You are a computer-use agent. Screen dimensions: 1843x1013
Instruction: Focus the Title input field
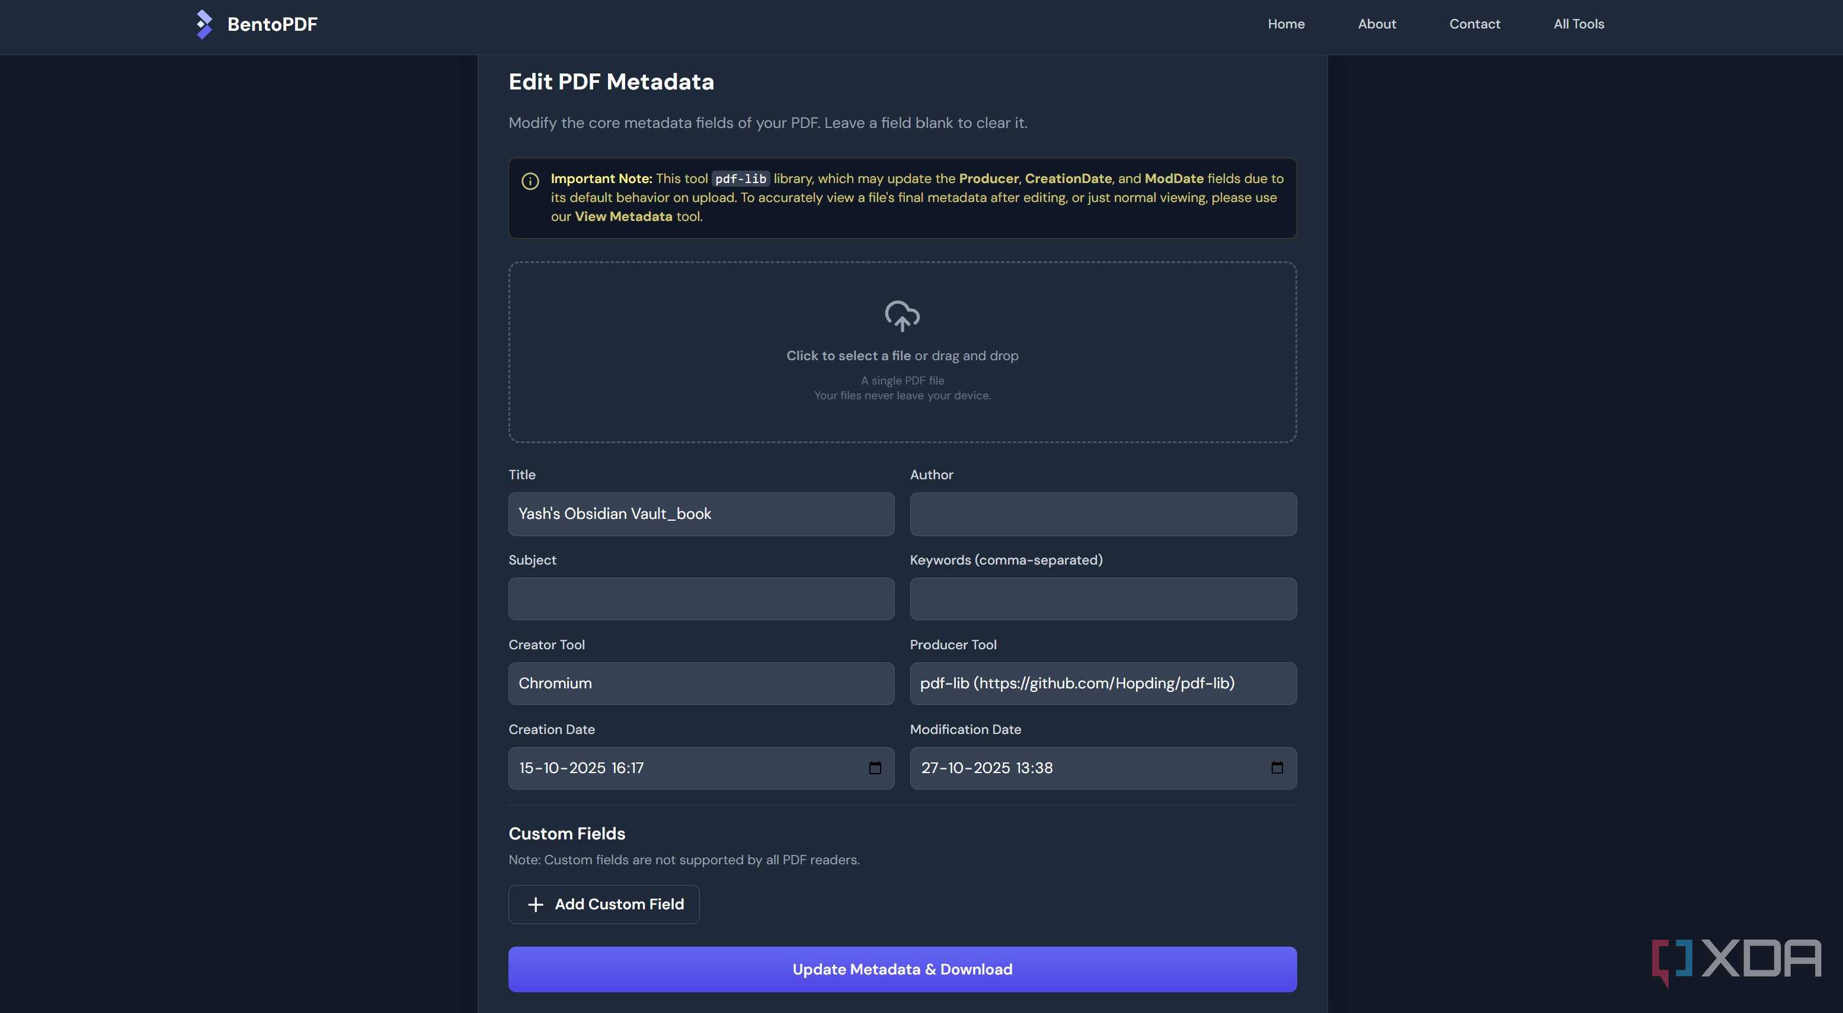(701, 514)
